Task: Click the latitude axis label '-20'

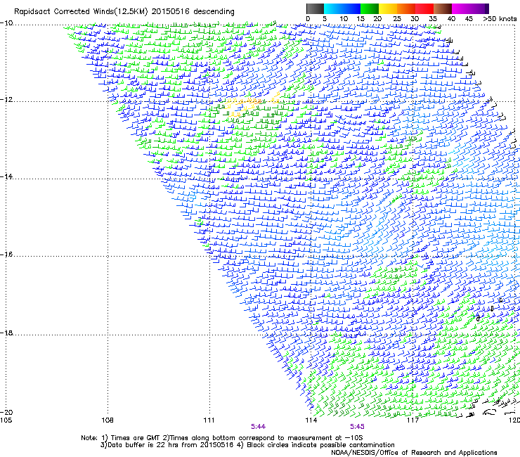Action: pos(6,412)
